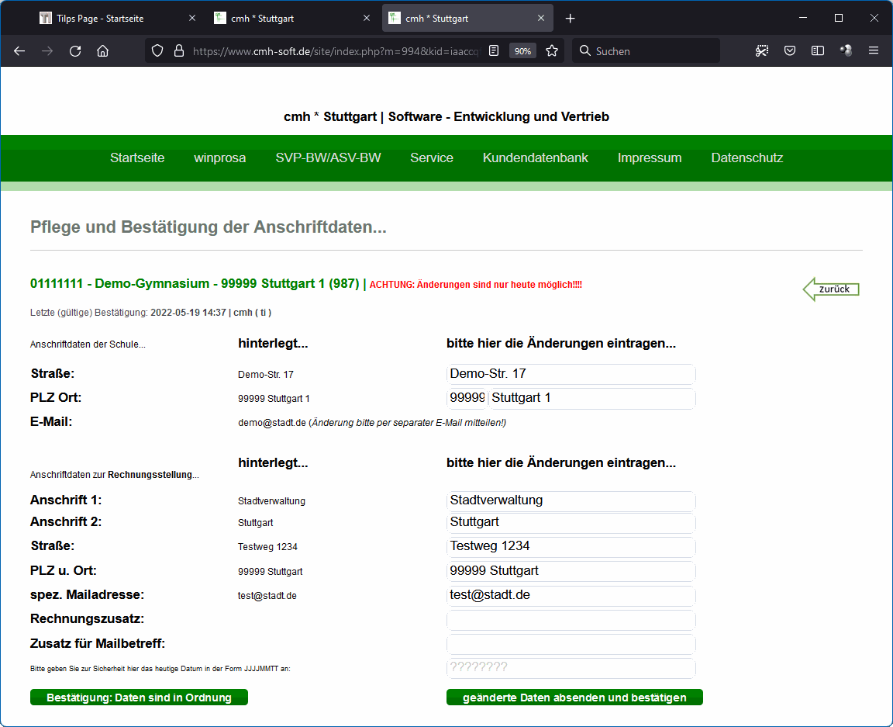893x727 pixels.
Task: Click 'geänderte Daten absenden und bestätigen' button
Action: 574,698
